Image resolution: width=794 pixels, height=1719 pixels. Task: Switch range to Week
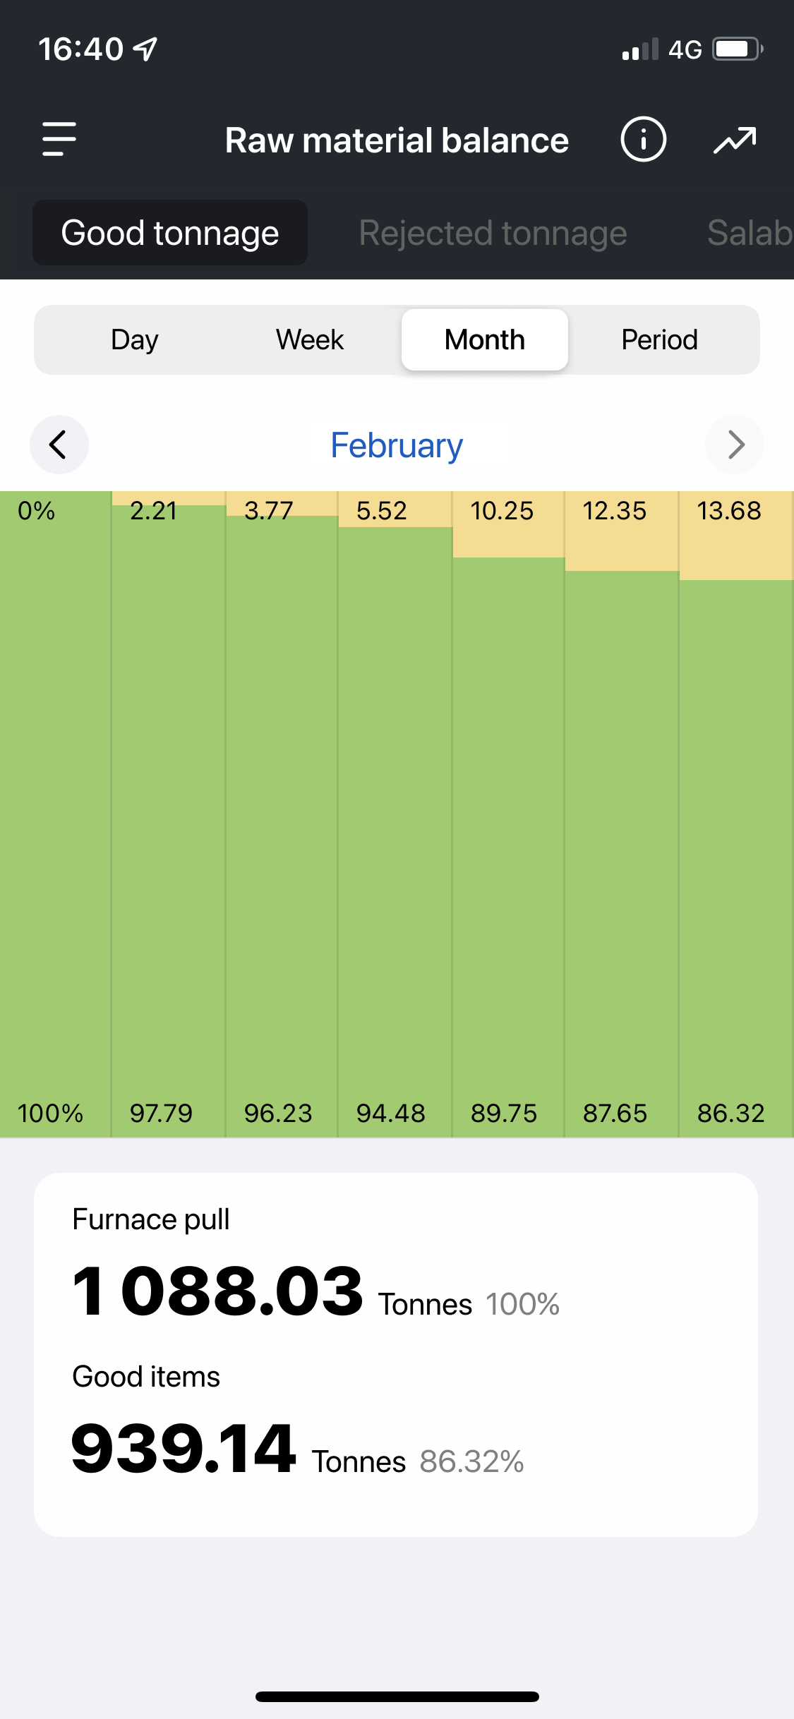[x=309, y=340]
